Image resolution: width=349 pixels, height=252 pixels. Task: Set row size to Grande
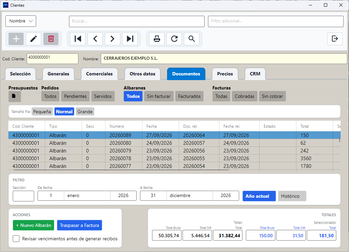(x=85, y=112)
